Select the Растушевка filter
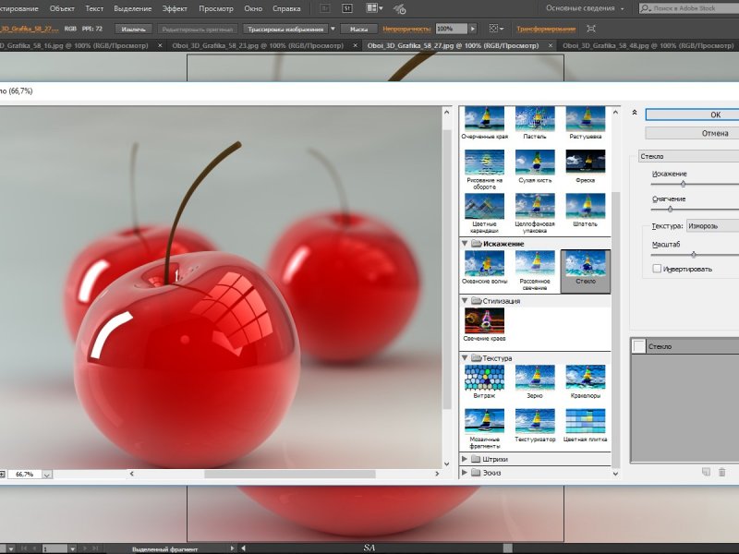 point(586,124)
